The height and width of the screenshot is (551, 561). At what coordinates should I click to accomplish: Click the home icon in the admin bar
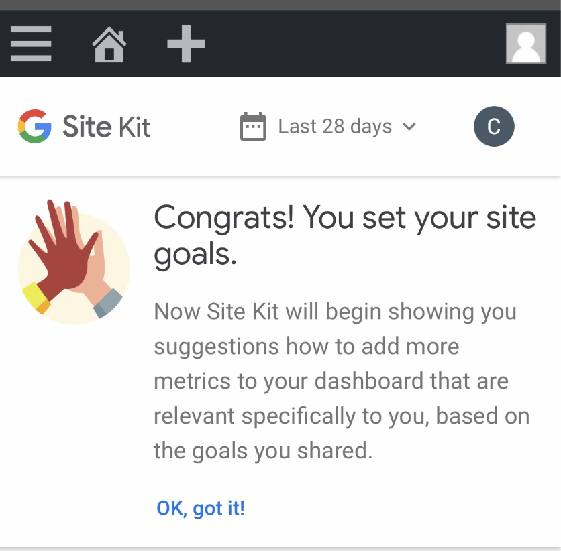[109, 44]
